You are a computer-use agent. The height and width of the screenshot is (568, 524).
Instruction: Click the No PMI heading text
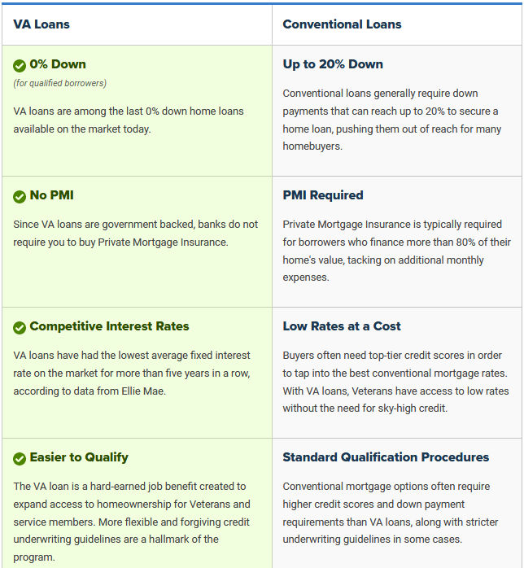click(x=52, y=195)
